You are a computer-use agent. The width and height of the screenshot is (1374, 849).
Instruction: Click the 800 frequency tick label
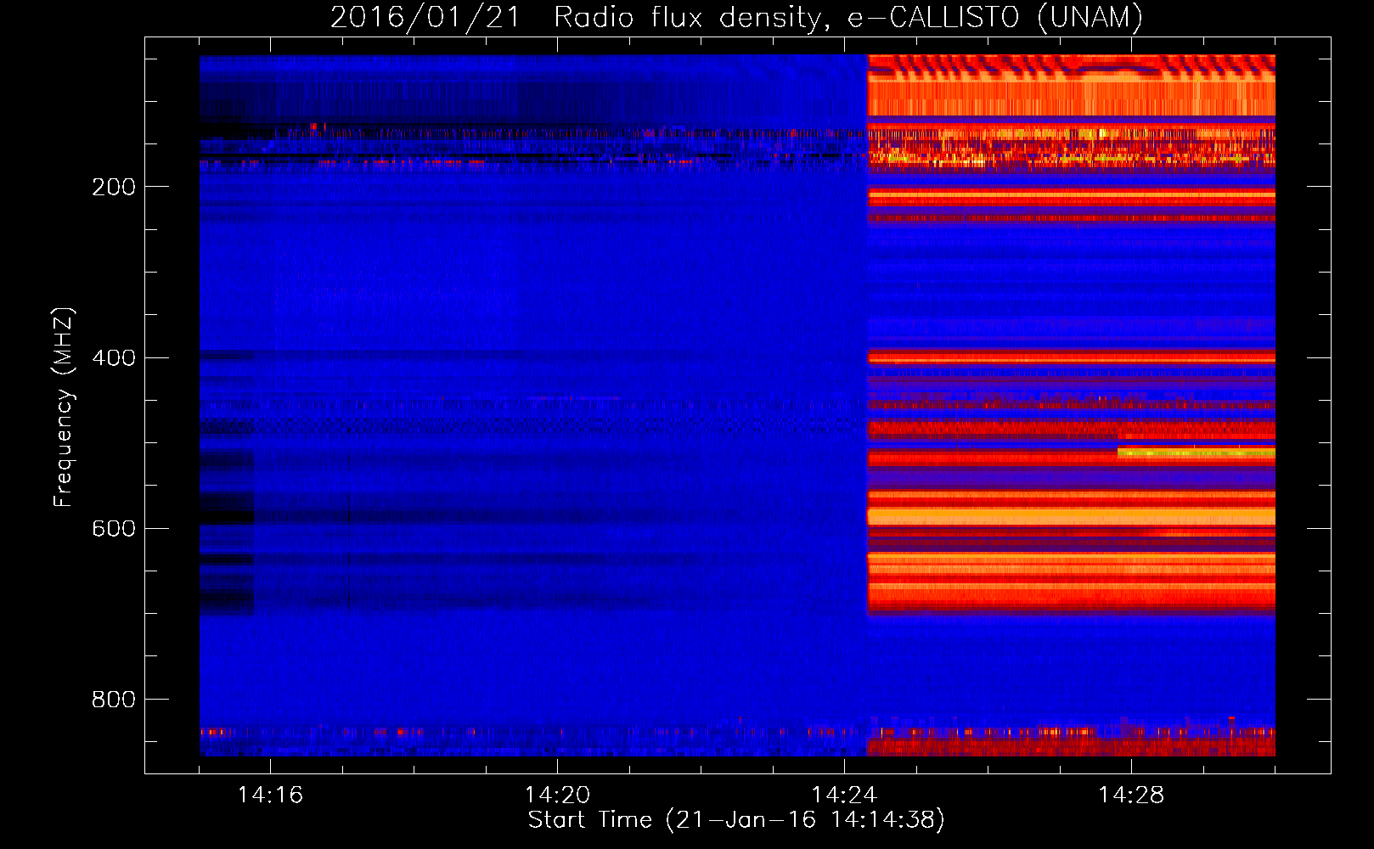[x=114, y=699]
